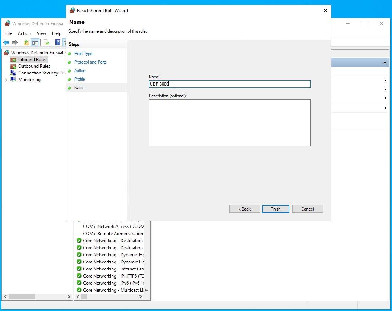
Task: Click the Up One Level folder icon
Action: point(26,42)
